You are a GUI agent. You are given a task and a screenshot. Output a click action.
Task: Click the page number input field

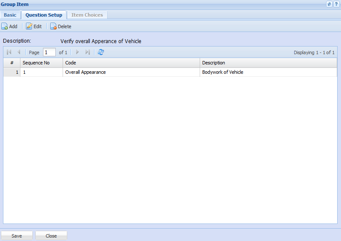point(49,52)
